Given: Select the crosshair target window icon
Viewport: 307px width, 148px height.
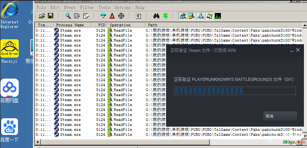Looking at the screenshot, I should pyautogui.click(x=121, y=16).
